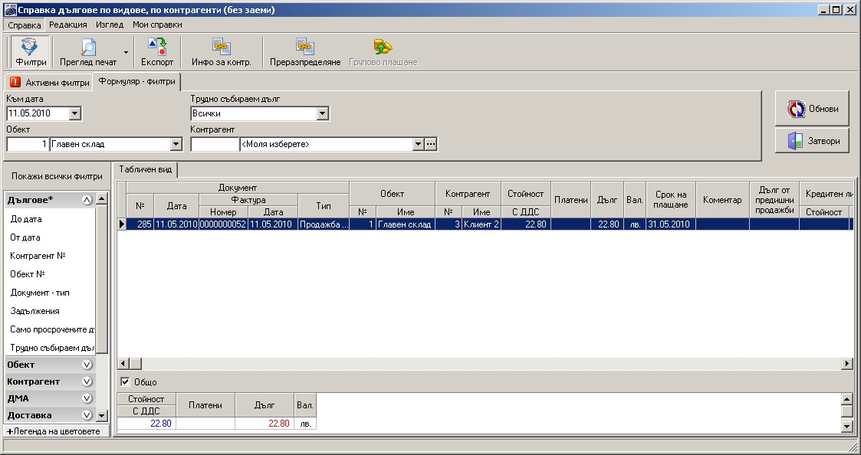
Task: Open the Към дата date dropdown
Action: tap(75, 113)
